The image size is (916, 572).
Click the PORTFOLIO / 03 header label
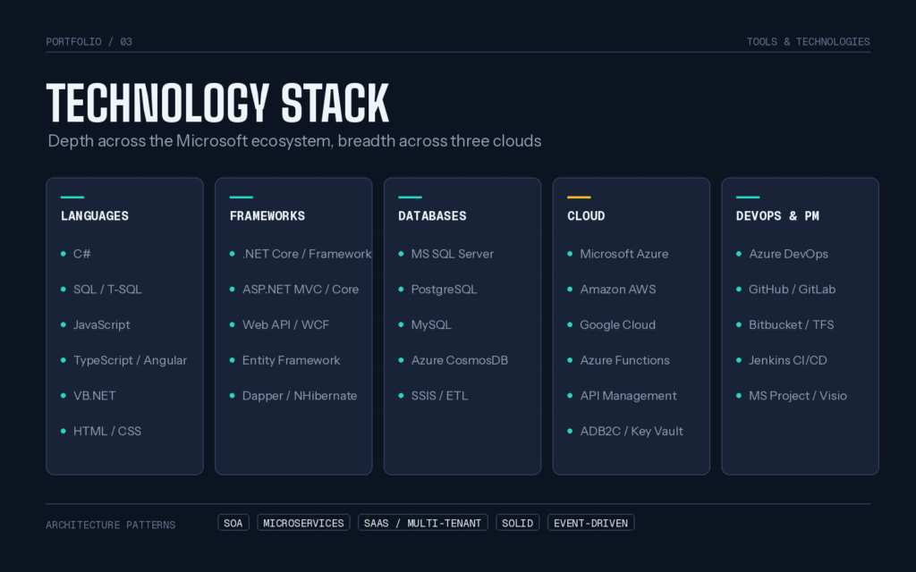tap(89, 41)
